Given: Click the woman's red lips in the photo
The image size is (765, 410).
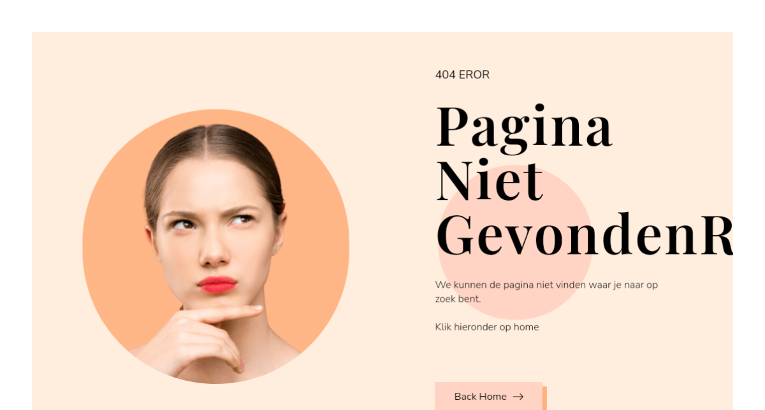Looking at the screenshot, I should [217, 285].
